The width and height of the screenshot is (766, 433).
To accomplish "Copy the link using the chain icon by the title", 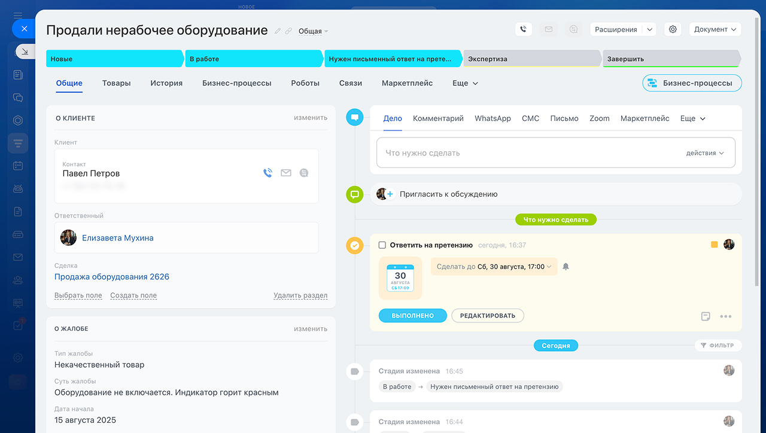I will (288, 31).
